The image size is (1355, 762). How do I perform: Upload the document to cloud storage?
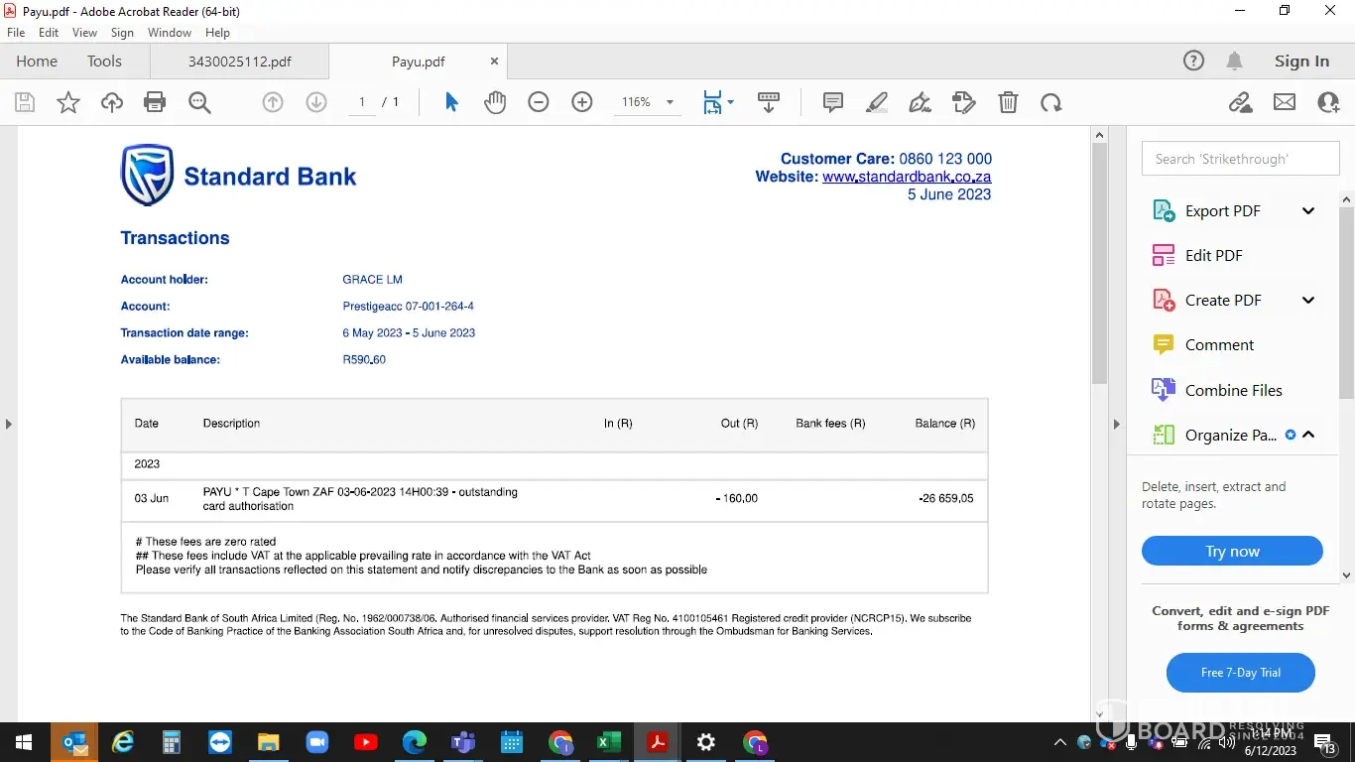(112, 102)
